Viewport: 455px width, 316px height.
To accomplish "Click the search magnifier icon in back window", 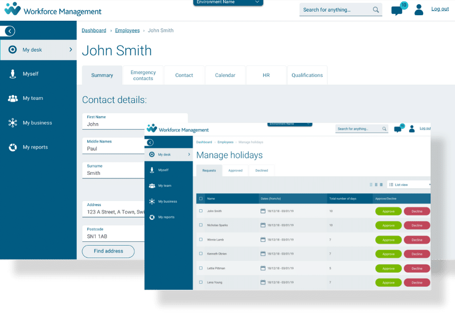I will 376,10.
